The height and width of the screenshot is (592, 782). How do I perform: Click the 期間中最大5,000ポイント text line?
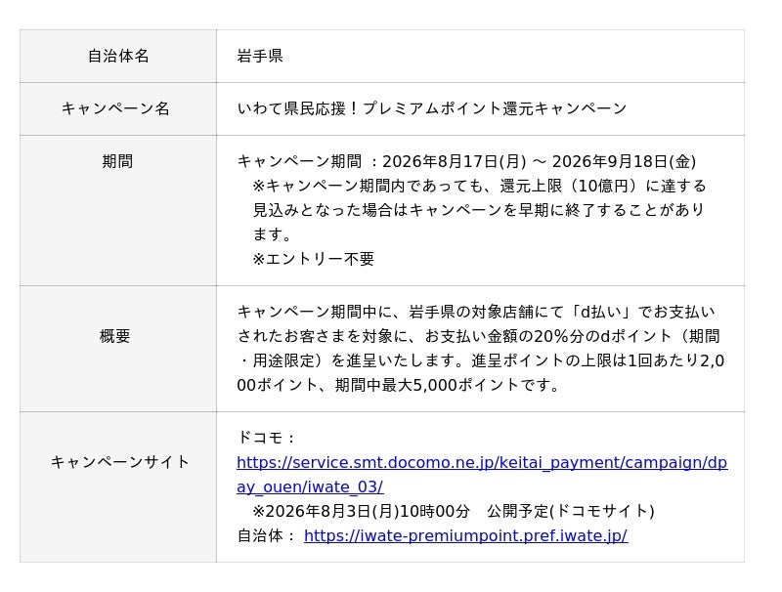click(398, 385)
